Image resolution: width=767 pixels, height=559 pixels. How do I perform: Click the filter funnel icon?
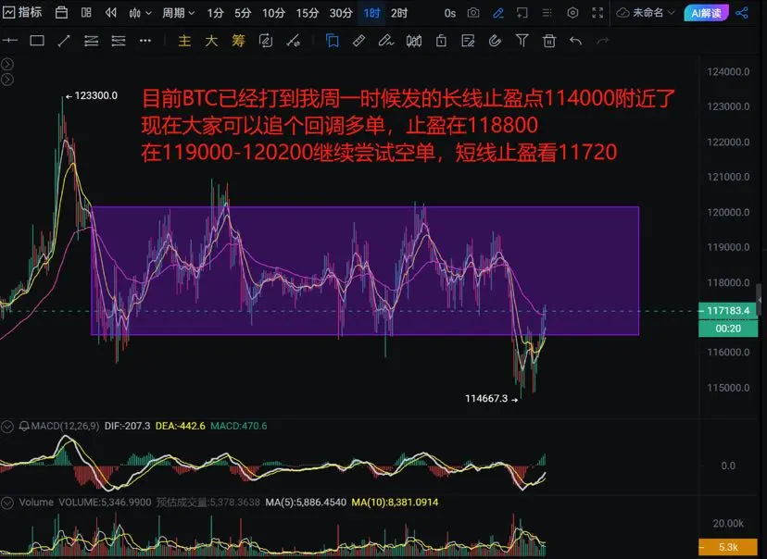point(522,41)
